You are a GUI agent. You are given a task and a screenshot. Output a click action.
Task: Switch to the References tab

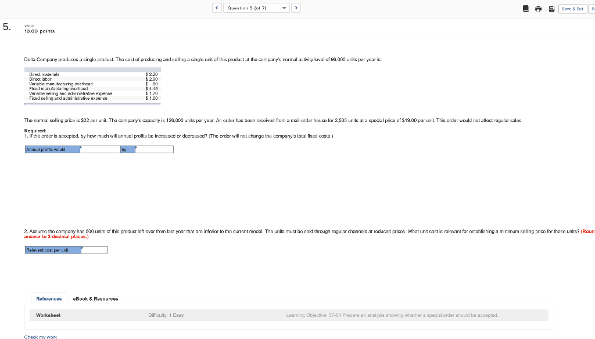pos(49,299)
